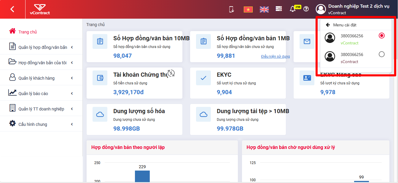Expand Quản lý báo cáo chevron
The height and width of the screenshot is (183, 398).
pos(72,94)
